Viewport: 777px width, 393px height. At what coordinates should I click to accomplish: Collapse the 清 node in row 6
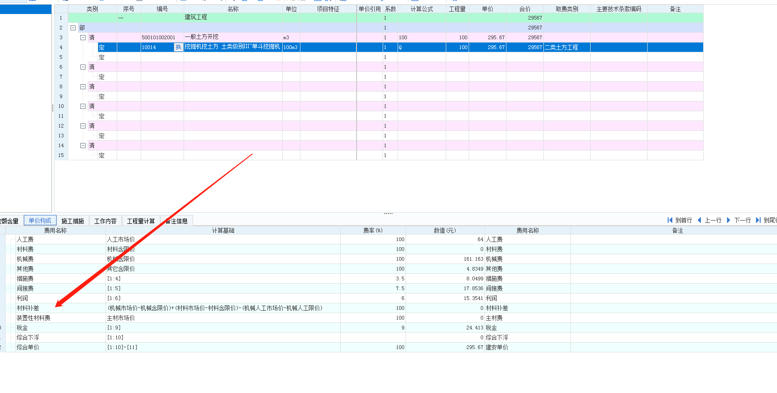tap(83, 67)
